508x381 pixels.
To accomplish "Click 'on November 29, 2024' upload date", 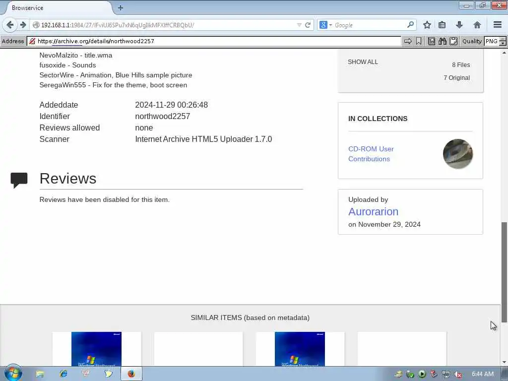I will (x=384, y=225).
